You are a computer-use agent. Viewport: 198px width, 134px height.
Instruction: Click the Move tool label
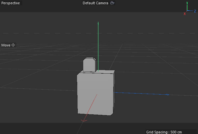point(6,45)
